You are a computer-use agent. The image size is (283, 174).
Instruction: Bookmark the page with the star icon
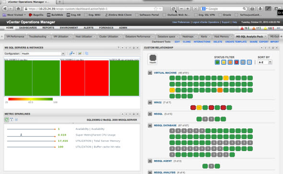point(155,9)
